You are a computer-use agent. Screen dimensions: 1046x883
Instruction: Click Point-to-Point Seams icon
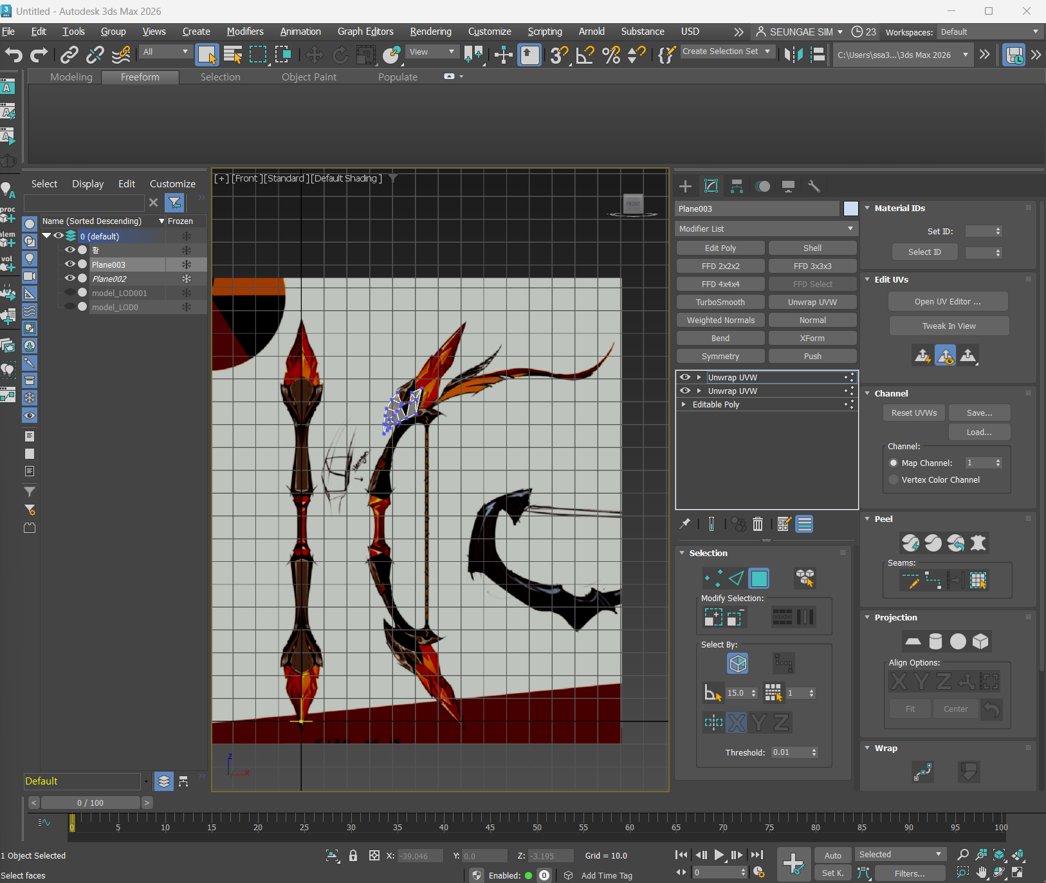[933, 581]
